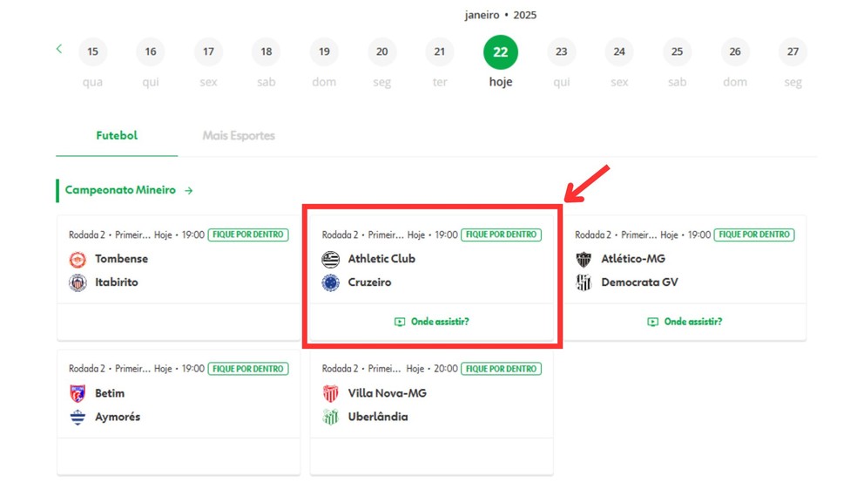
Task: Go to previous dates with left chevron
Action: 59,49
